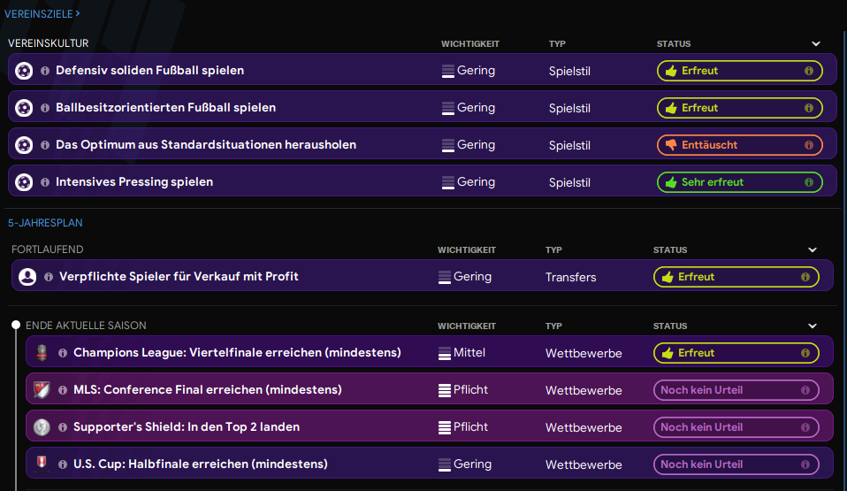Click football icon for Defensiv soliden Fußball

pyautogui.click(x=24, y=71)
